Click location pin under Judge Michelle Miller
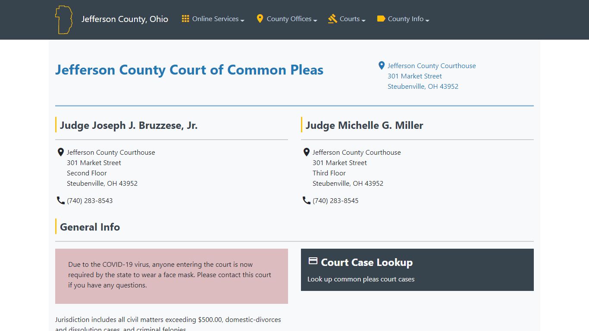 (307, 152)
